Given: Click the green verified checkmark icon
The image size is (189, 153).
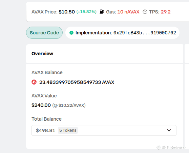Looking at the screenshot, I should [71, 33].
